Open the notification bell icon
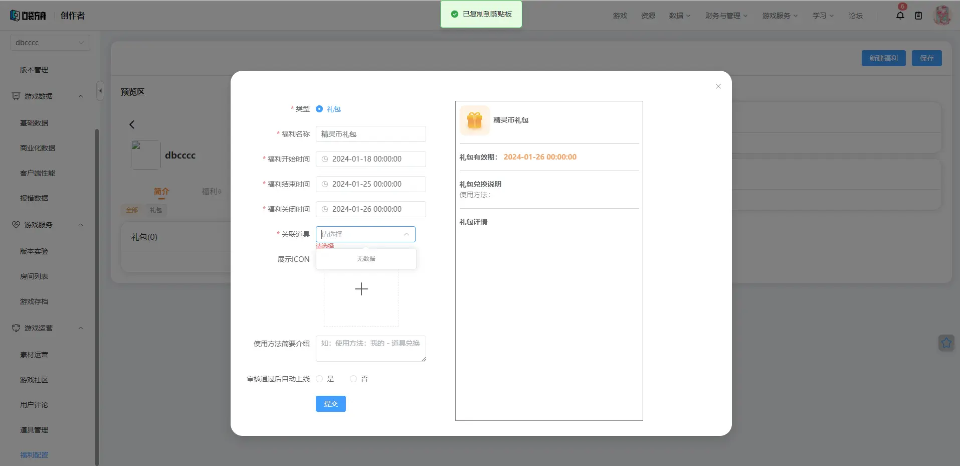 900,15
